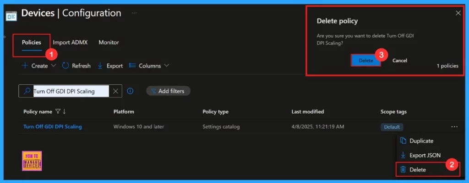Click the Export download arrow icon
Screen dimensions: 469x183
click(100, 66)
